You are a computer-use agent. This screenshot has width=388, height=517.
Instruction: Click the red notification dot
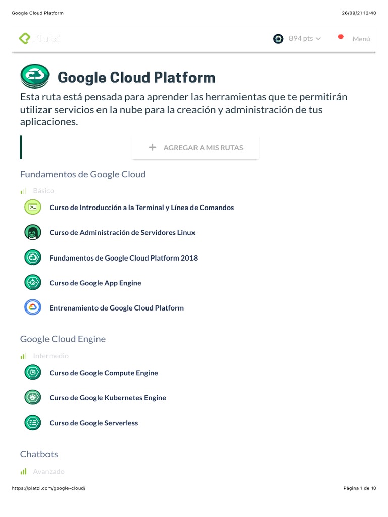(x=341, y=37)
